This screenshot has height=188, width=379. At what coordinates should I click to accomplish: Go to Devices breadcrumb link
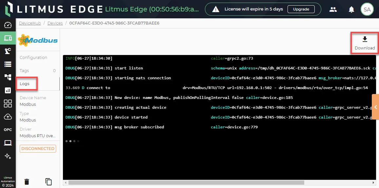55,23
